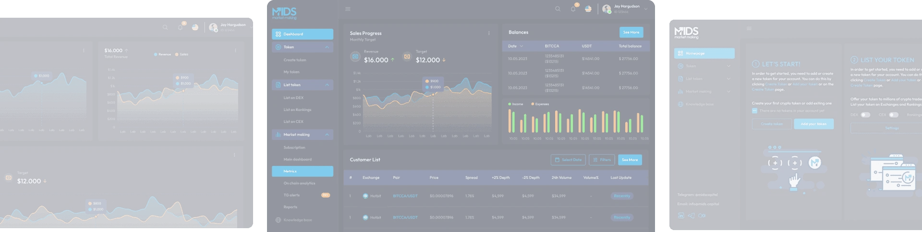Image resolution: width=922 pixels, height=232 pixels.
Task: Toggle the CEX switch
Action: 893,115
